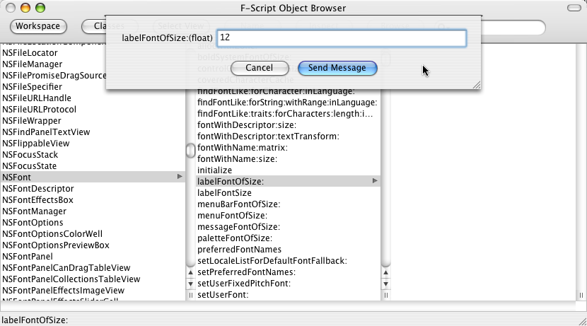Expand the NSFont row disclosure arrow
This screenshot has width=587, height=326.
180,177
